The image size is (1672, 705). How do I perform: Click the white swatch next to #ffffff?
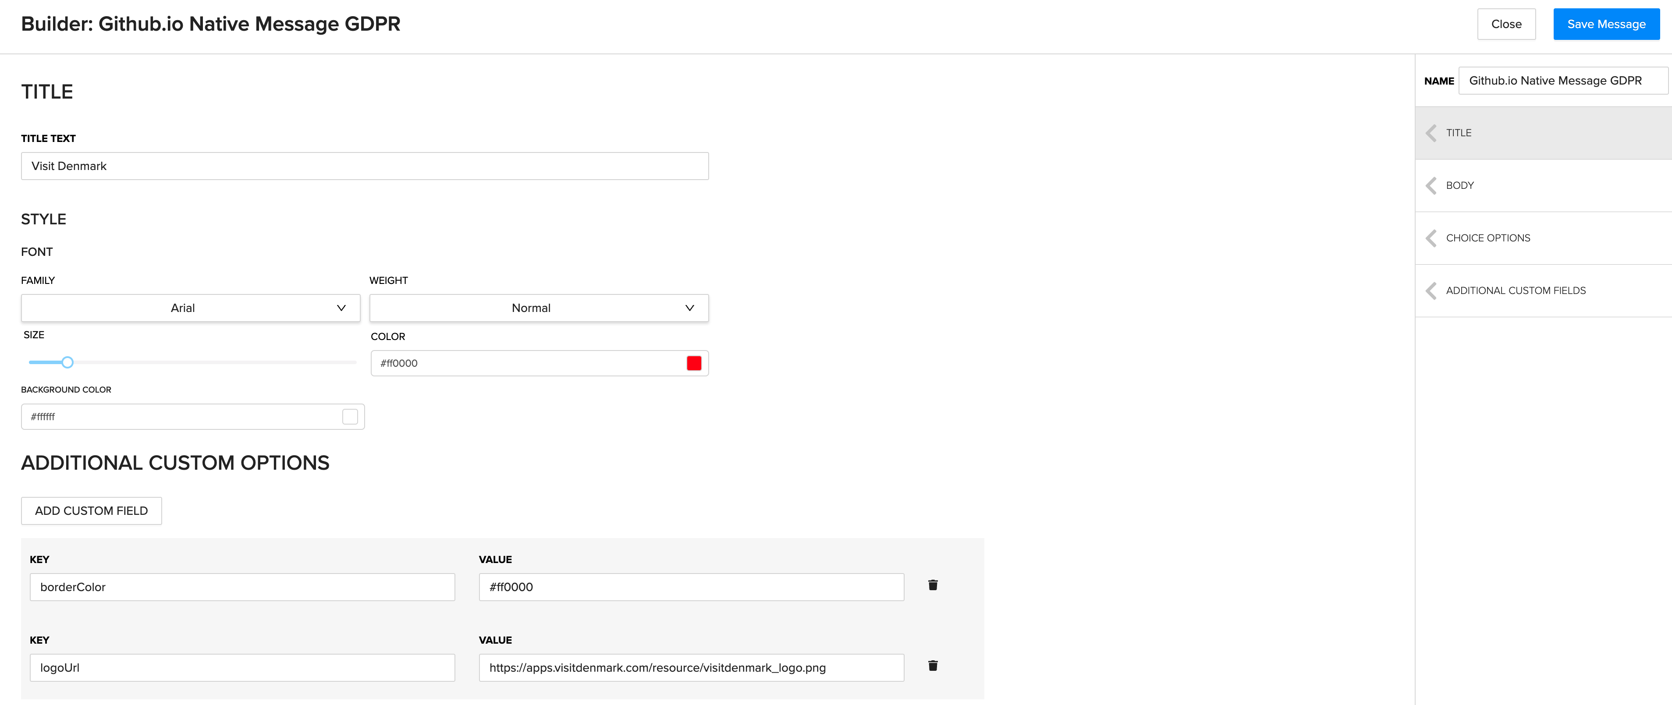(x=351, y=416)
